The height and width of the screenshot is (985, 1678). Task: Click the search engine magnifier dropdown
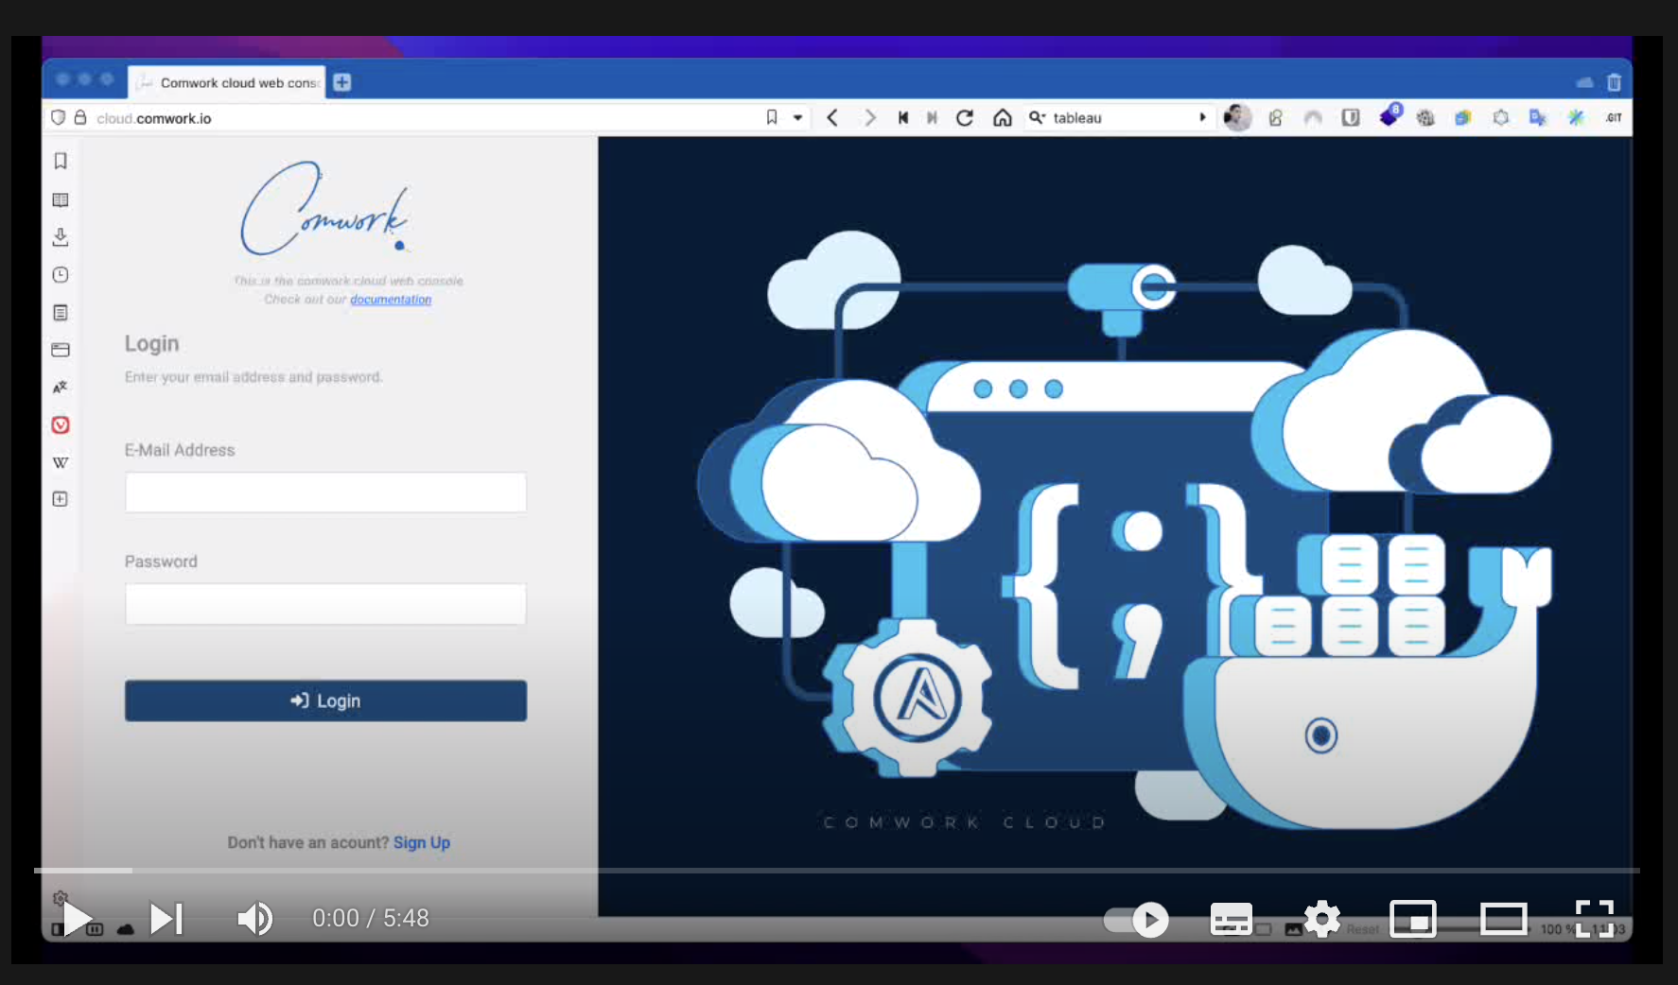coord(1038,117)
